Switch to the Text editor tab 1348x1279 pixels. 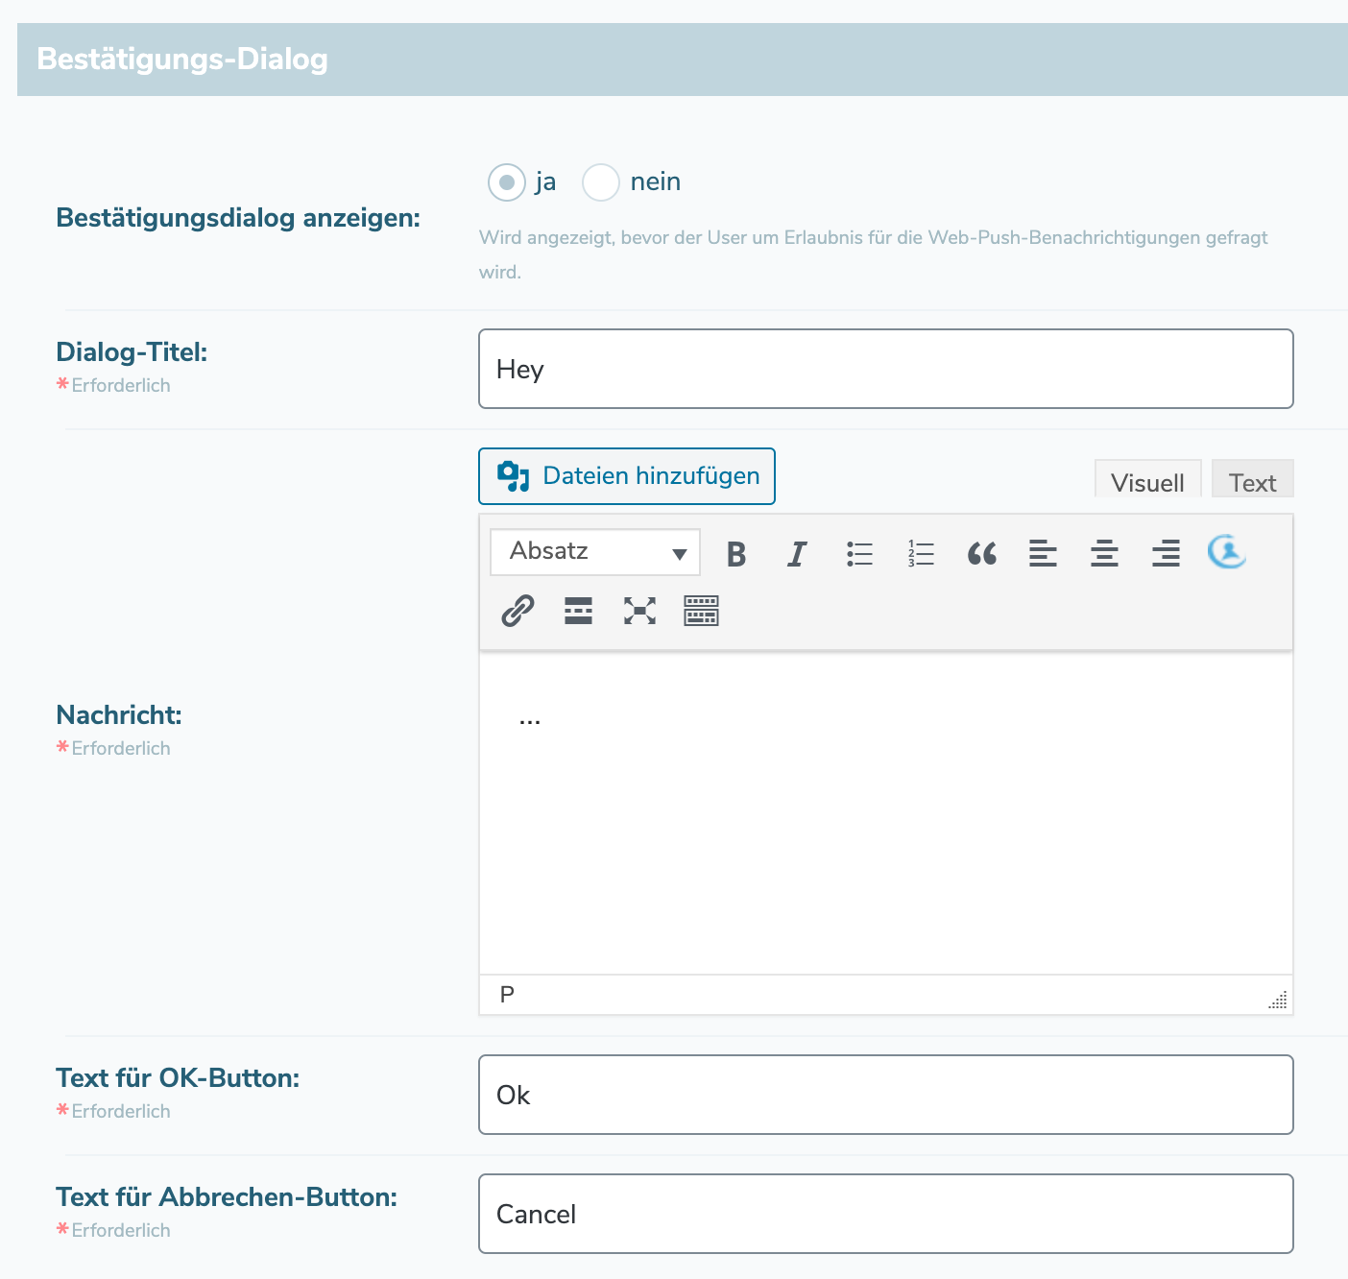(x=1252, y=481)
